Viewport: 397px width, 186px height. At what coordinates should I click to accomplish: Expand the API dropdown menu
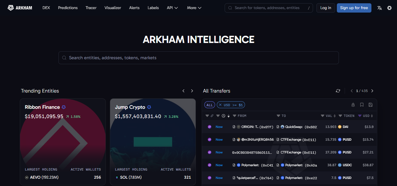click(x=173, y=8)
